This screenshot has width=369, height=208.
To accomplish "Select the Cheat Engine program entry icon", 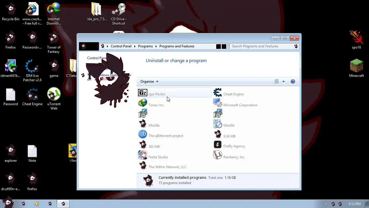I will 218,93.
